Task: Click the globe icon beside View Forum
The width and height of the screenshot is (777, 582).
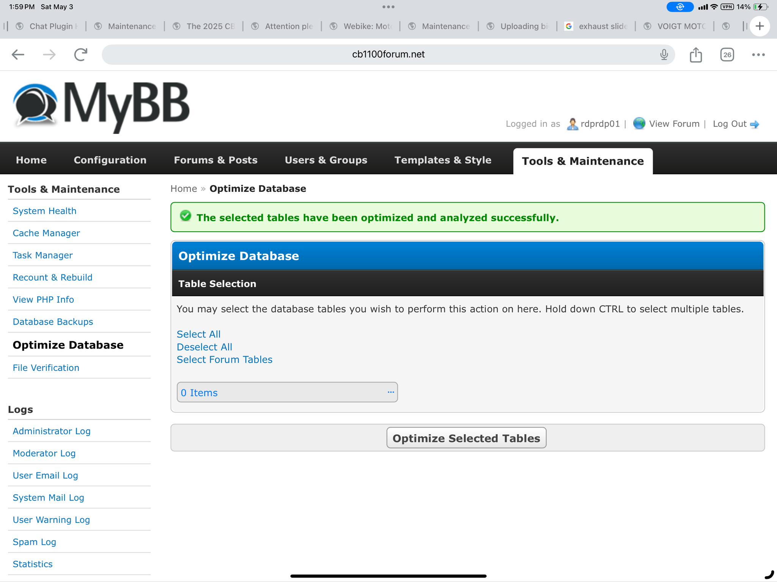Action: click(639, 124)
